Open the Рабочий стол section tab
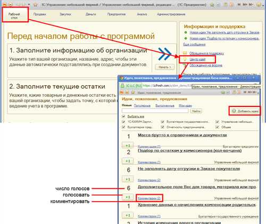266x224 pixels. [14, 16]
